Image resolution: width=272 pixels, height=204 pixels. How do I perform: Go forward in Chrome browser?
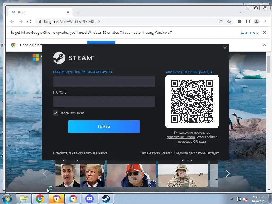[x=21, y=22]
